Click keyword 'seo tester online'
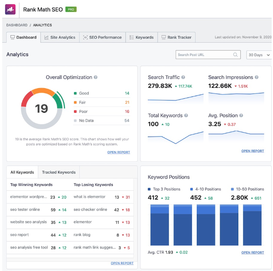Image resolution: width=273 pixels, height=271 pixels. pos(25,209)
